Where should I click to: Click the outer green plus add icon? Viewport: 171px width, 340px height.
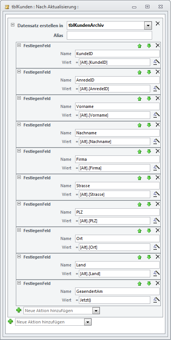click(x=10, y=322)
